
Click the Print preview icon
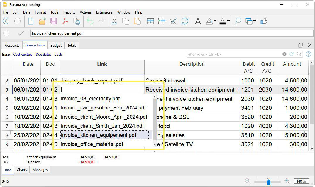pyautogui.click(x=77, y=21)
